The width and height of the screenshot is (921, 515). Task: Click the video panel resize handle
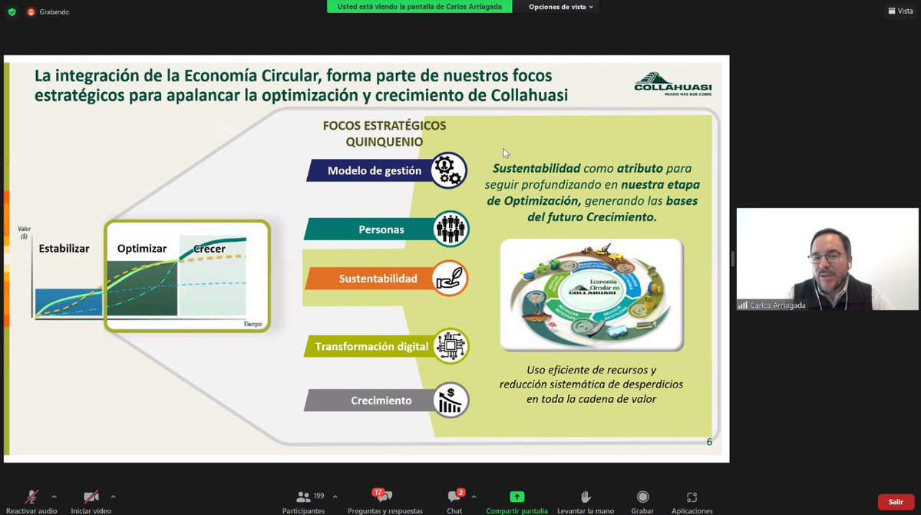pyautogui.click(x=732, y=259)
